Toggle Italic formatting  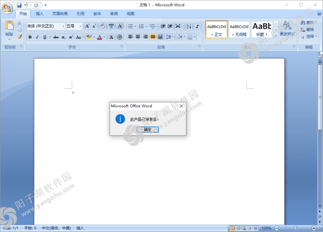point(37,37)
